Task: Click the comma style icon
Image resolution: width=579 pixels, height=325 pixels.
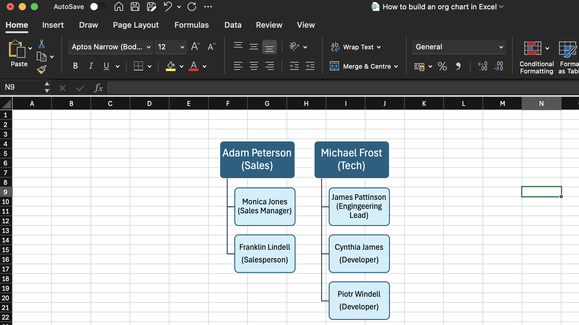Action: coord(458,66)
